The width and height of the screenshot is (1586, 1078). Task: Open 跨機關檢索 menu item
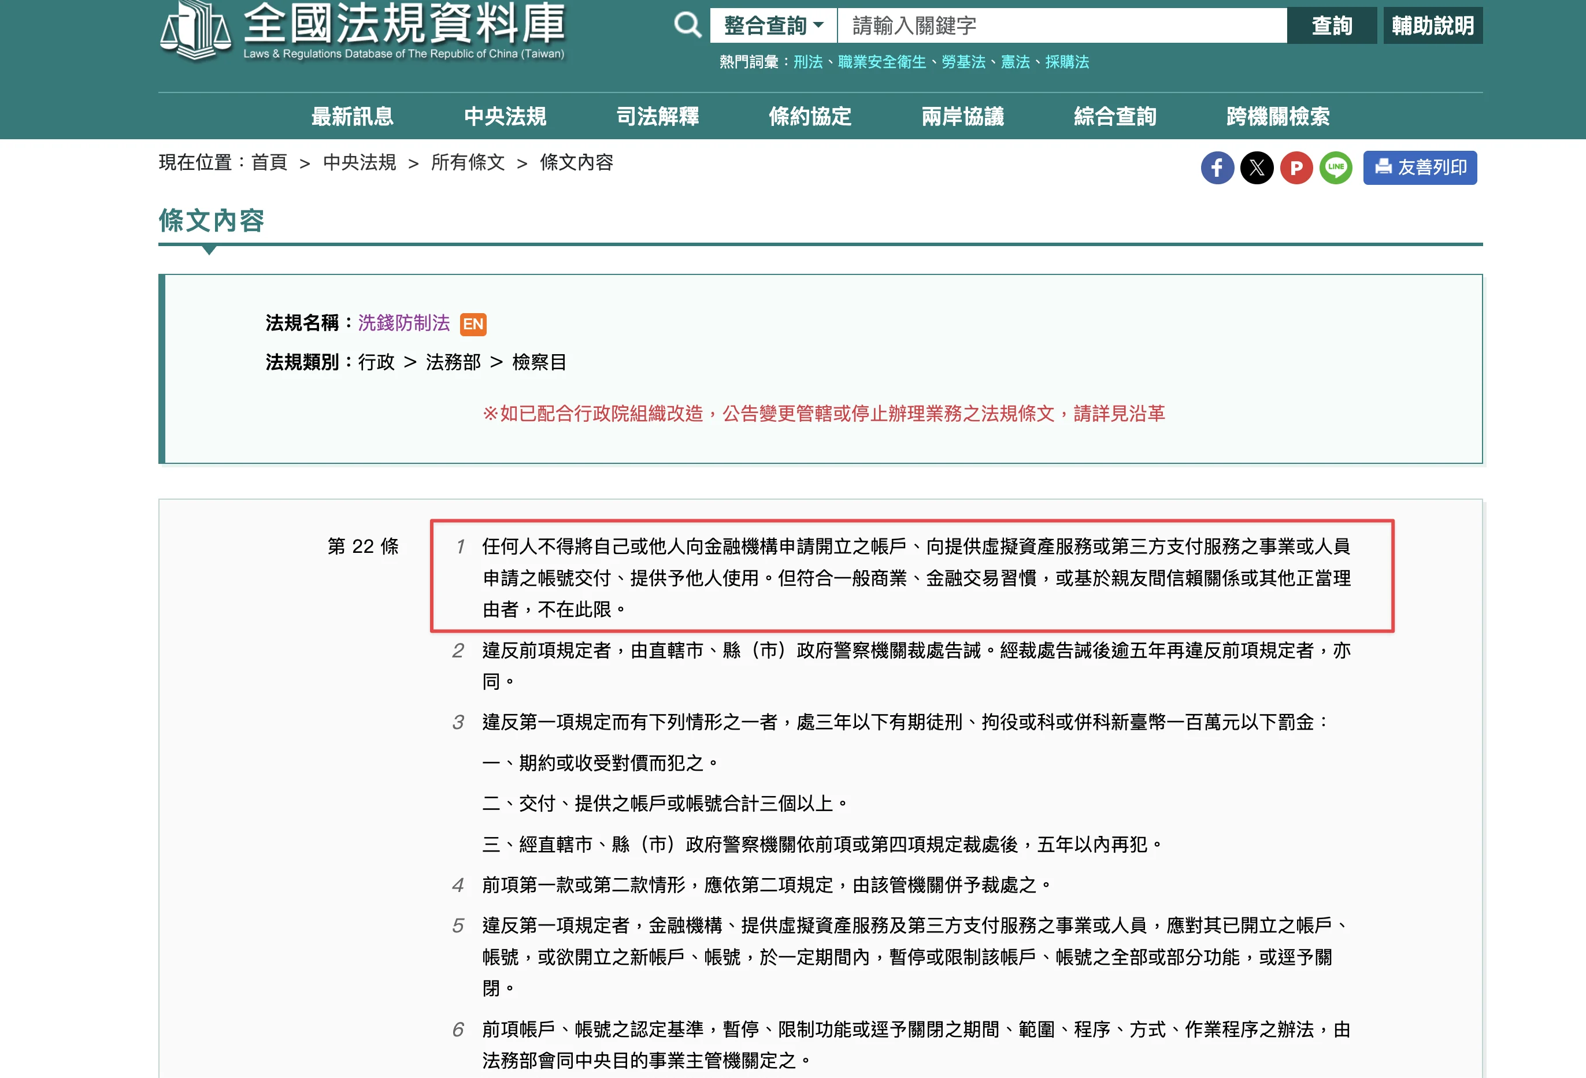click(x=1277, y=117)
